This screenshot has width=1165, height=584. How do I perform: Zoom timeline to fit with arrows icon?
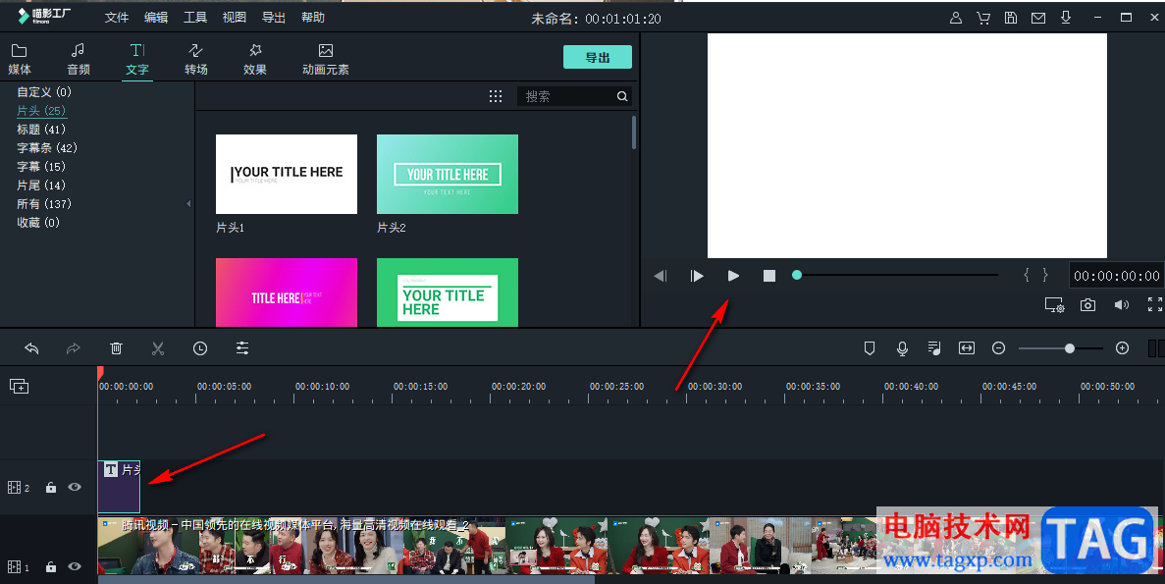(x=967, y=347)
